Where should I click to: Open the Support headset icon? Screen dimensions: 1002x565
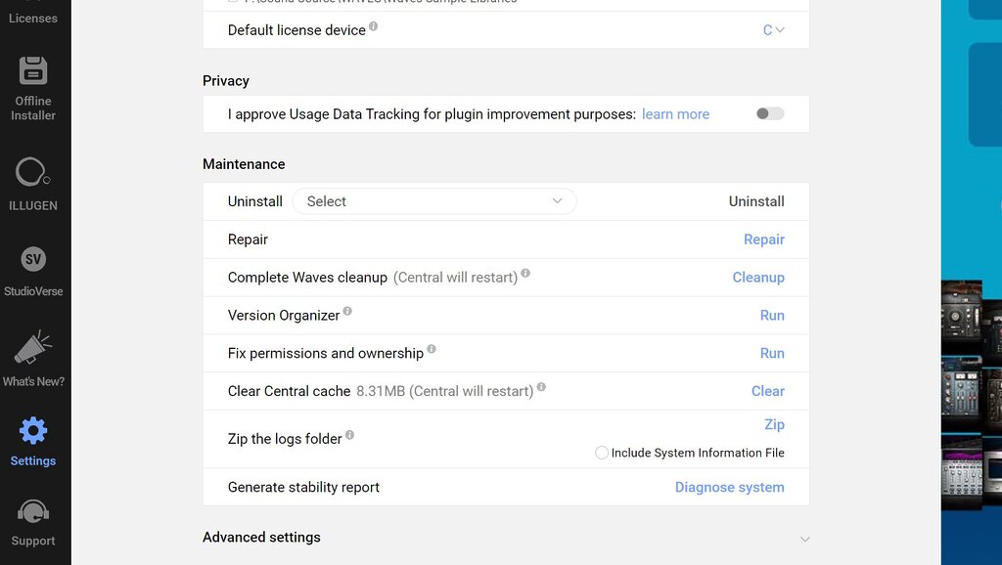click(33, 512)
